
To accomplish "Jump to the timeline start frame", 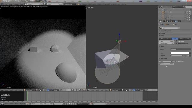I will pos(65,104).
